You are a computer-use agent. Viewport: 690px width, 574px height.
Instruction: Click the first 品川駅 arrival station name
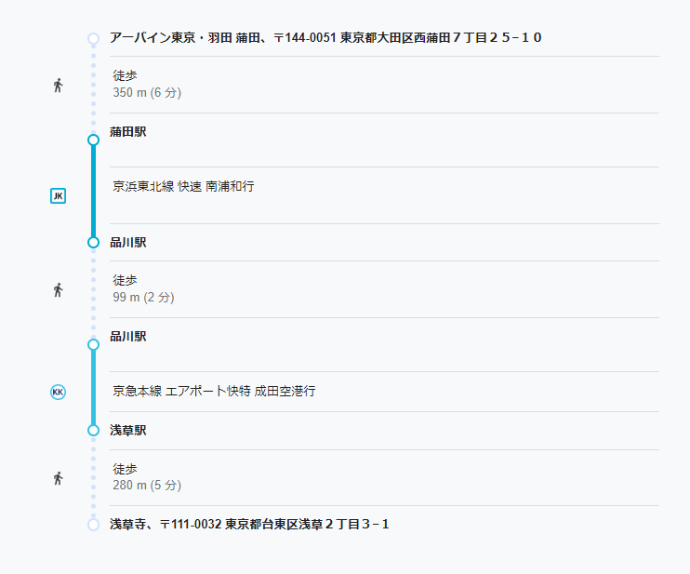coord(128,243)
